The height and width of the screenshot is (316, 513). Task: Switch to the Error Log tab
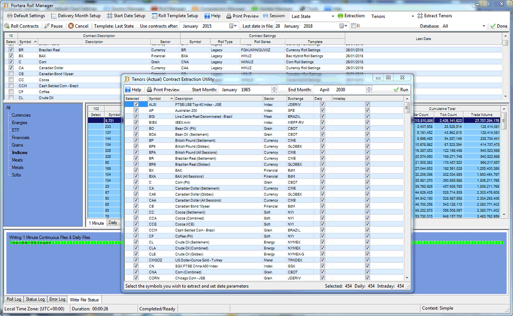pos(57,299)
